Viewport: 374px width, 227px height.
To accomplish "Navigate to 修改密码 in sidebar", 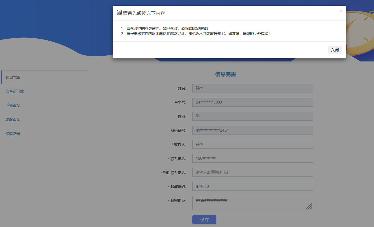I will [13, 134].
